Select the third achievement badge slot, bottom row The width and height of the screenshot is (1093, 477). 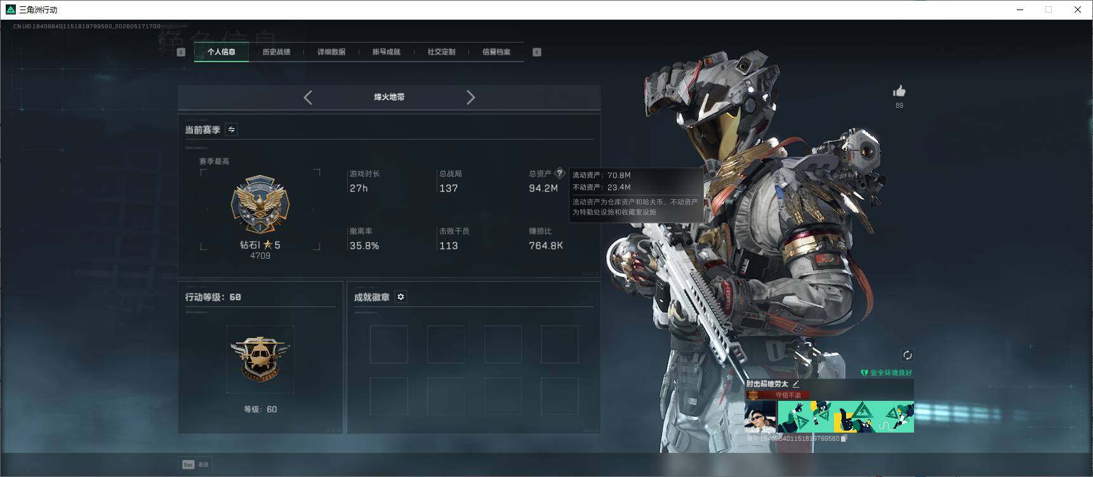pyautogui.click(x=503, y=396)
